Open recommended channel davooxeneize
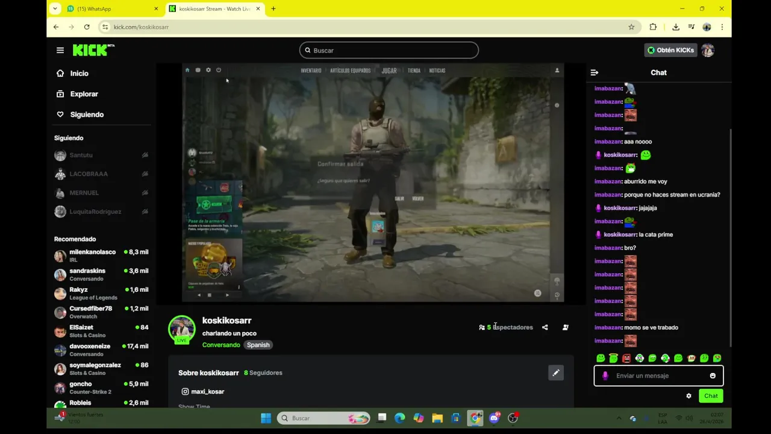Viewport: 771px width, 434px height. [x=101, y=350]
